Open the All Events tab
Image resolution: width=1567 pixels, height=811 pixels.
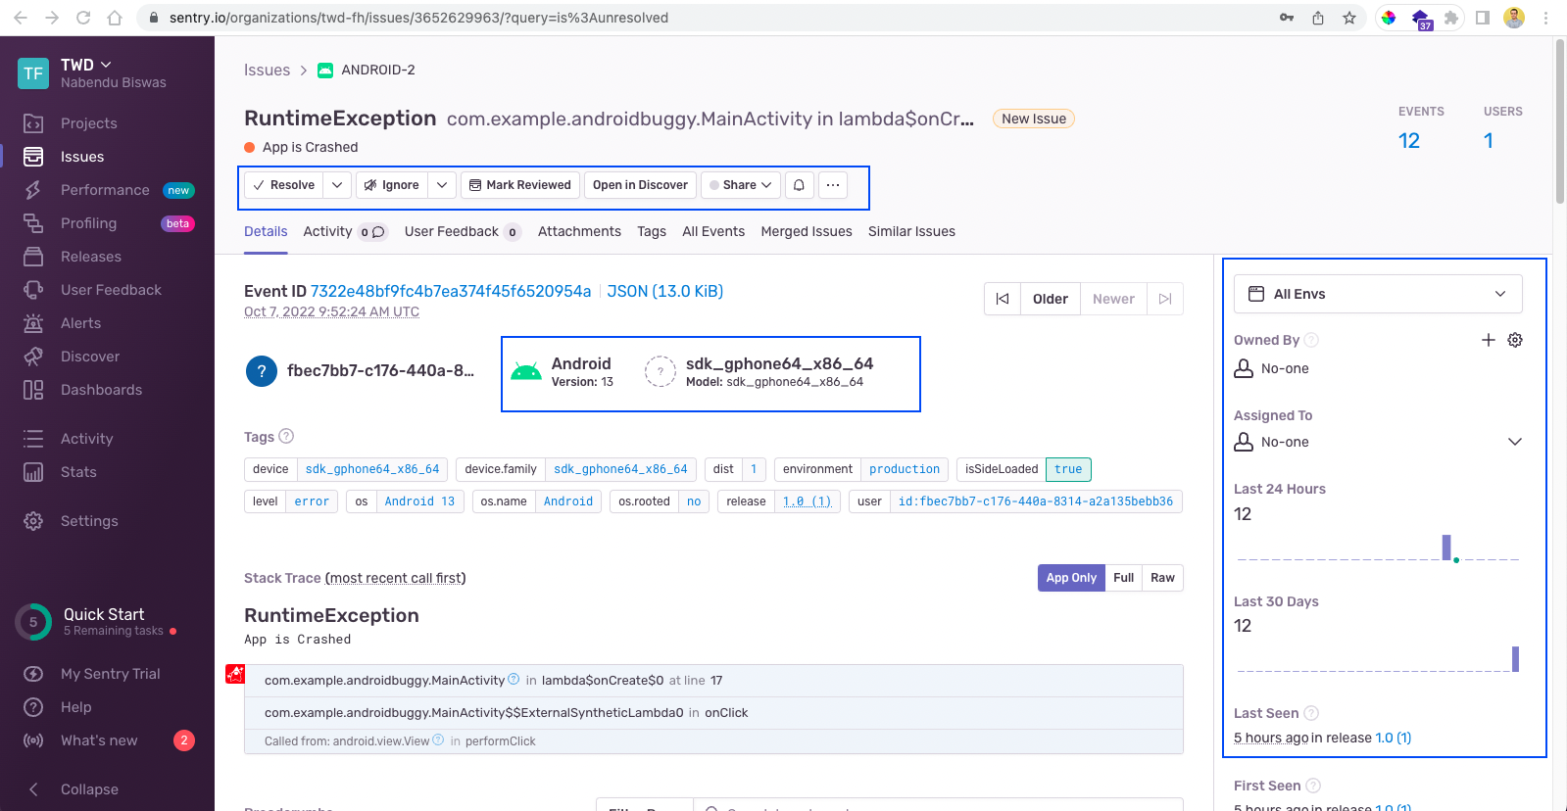(x=713, y=231)
